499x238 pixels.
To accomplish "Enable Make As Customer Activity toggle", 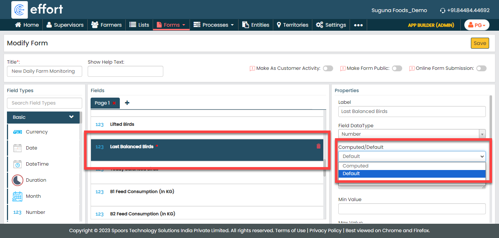I will (x=328, y=68).
